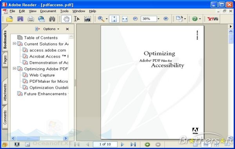Select the text Select tool

[x=77, y=19]
